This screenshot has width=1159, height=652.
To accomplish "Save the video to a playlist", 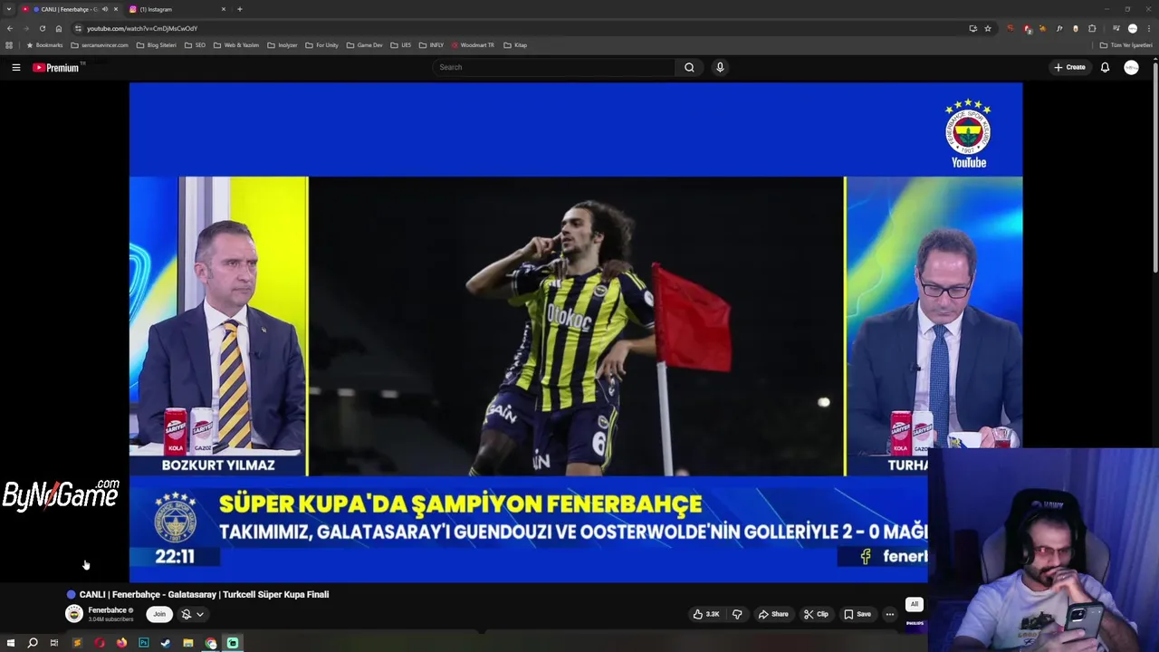I will pos(857,614).
